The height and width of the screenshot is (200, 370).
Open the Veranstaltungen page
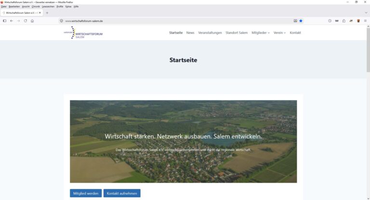tap(210, 33)
